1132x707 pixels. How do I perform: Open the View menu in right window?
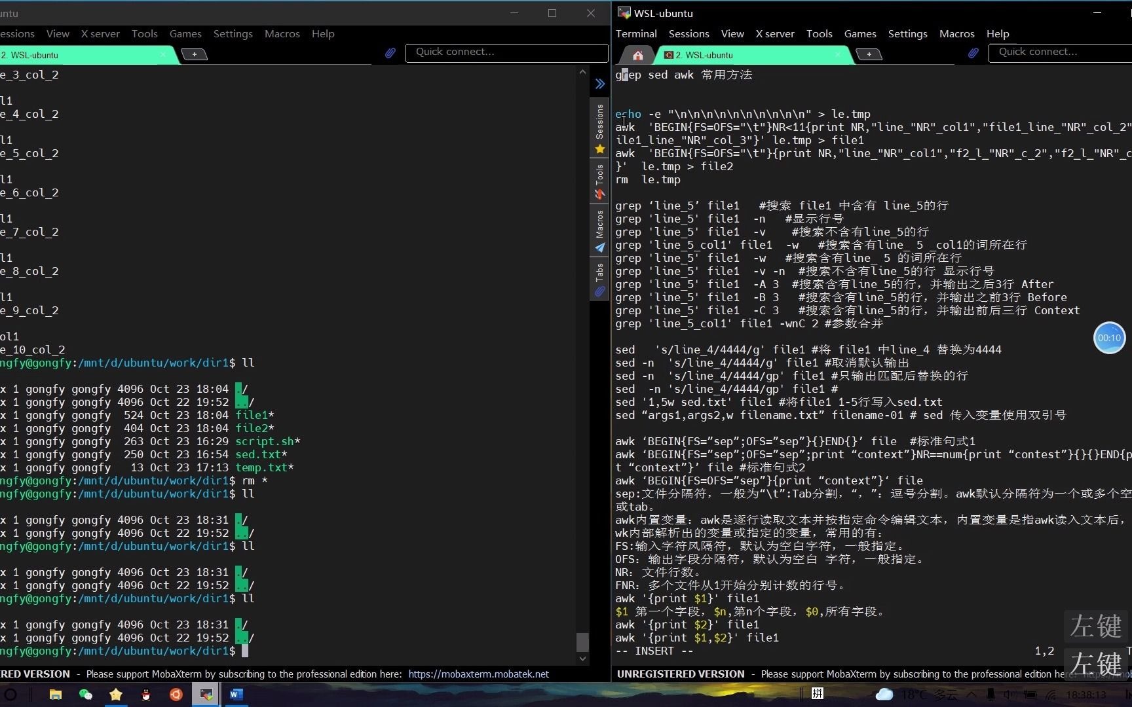click(x=732, y=33)
